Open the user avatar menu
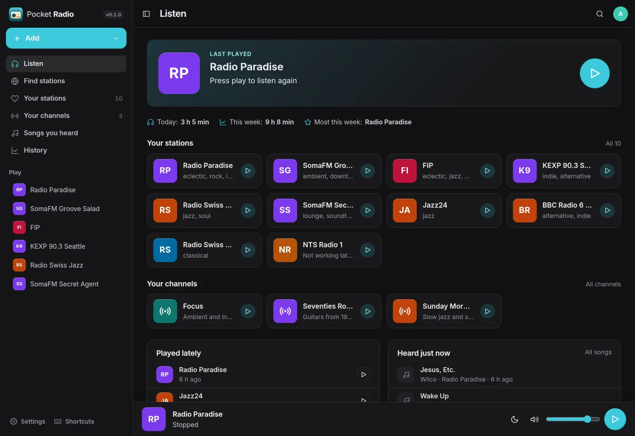 click(x=620, y=14)
